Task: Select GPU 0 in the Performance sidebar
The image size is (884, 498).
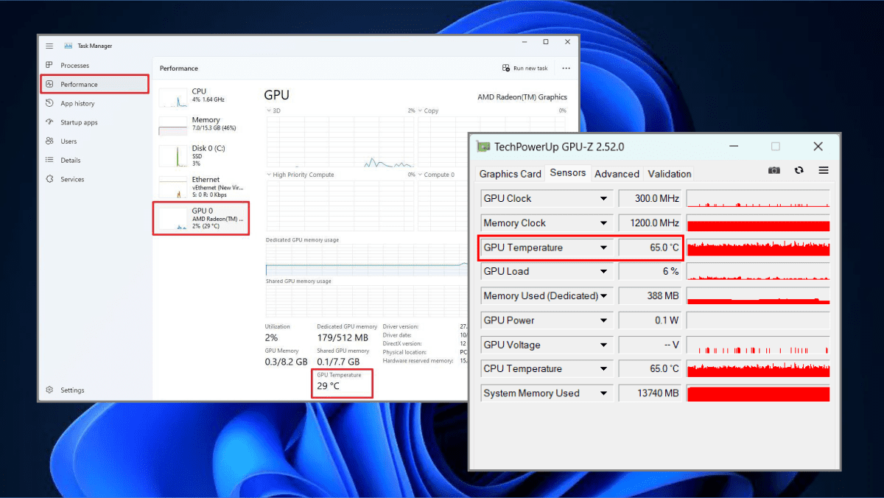Action: (201, 218)
